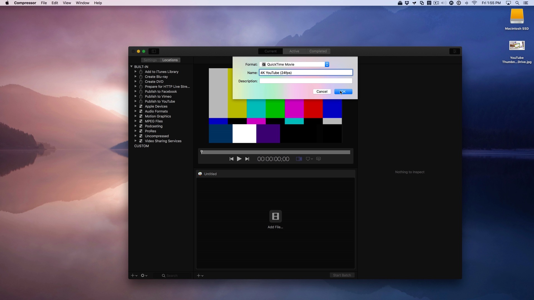This screenshot has height=300, width=534.
Task: Collapse the BUILT-IN section disclosure triangle
Action: (131, 66)
